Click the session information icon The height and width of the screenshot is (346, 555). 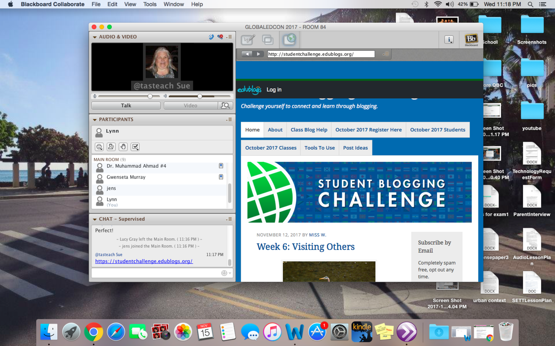point(449,40)
